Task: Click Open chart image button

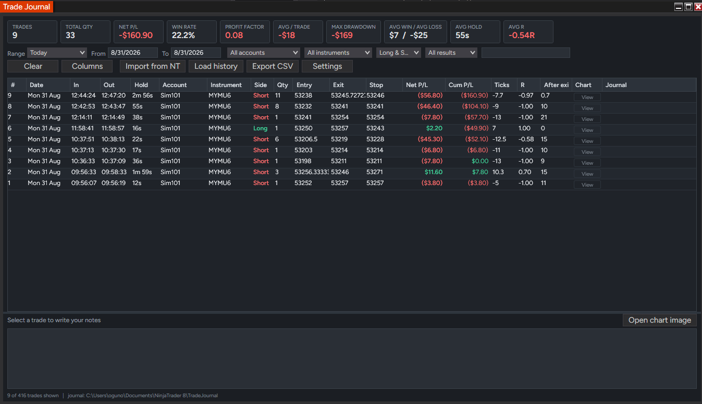Action: click(x=659, y=320)
